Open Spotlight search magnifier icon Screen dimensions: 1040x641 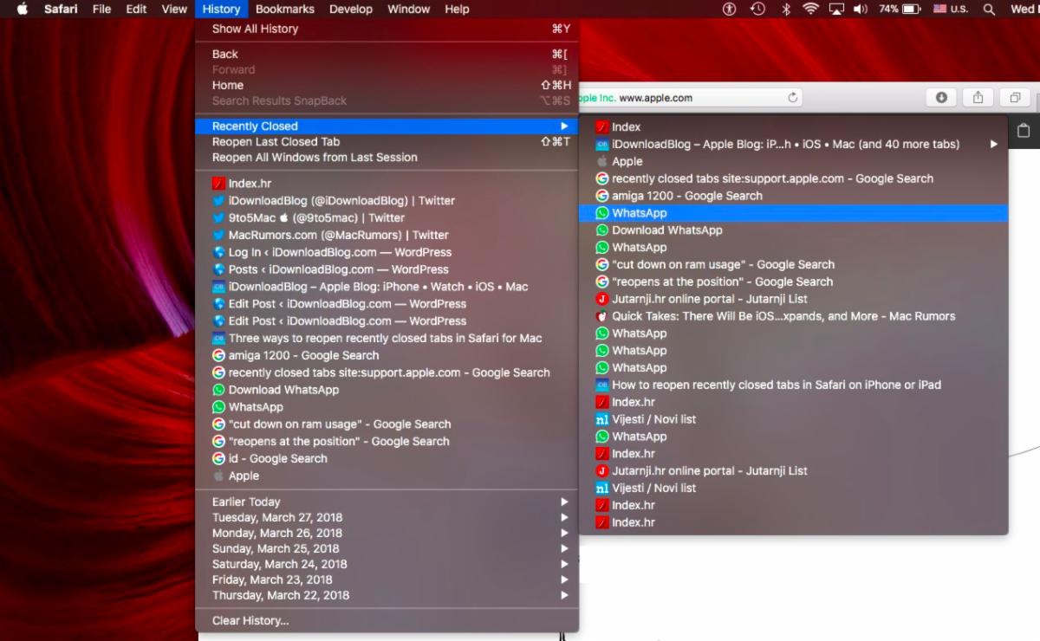pyautogui.click(x=989, y=9)
